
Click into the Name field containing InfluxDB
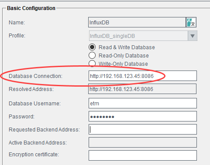point(137,22)
